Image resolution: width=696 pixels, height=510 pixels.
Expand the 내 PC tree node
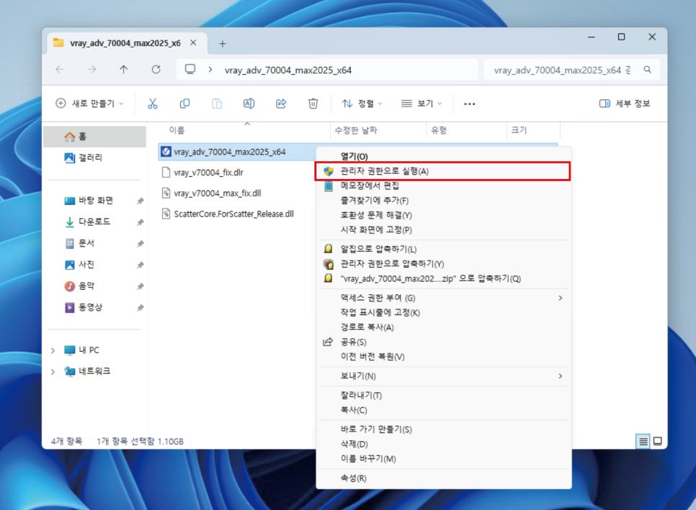tap(53, 350)
